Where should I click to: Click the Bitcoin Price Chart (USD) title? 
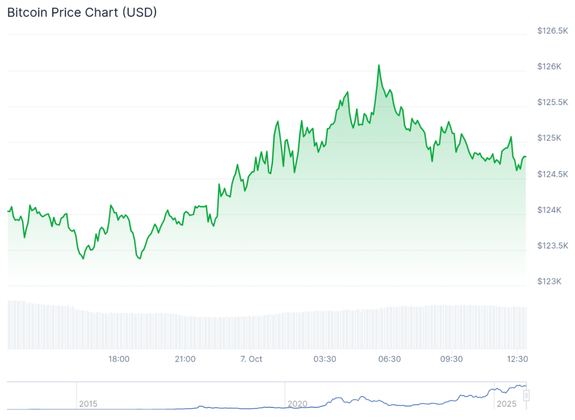(x=82, y=13)
